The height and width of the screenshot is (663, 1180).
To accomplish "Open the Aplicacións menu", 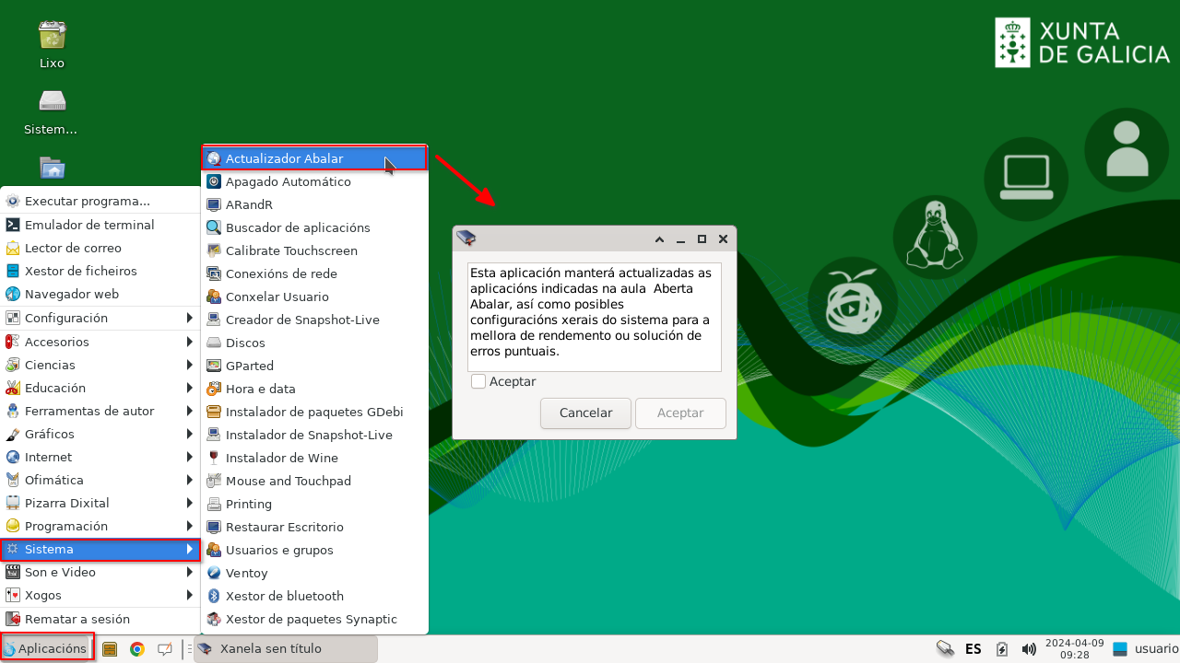I will (x=46, y=647).
